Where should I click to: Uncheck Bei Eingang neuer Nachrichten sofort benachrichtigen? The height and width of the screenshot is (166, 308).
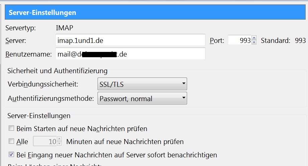[x=12, y=155]
